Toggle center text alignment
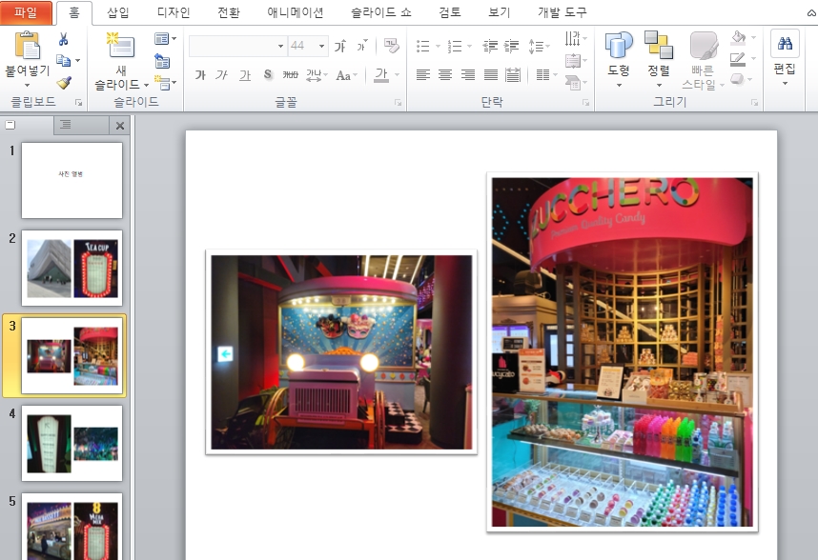Viewport: 818px width, 560px height. coord(445,75)
